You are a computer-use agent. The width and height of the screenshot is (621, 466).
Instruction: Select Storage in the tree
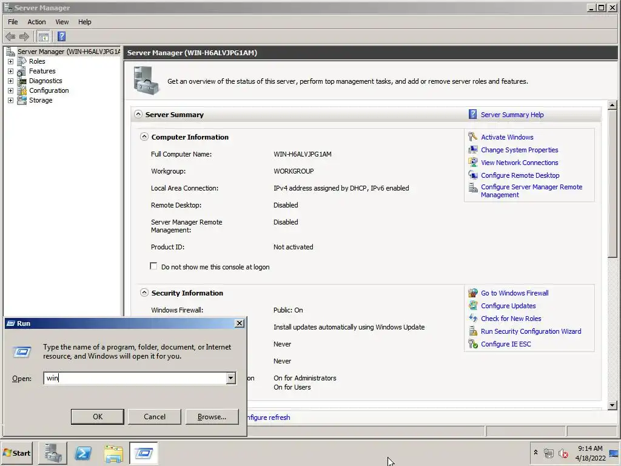(41, 100)
